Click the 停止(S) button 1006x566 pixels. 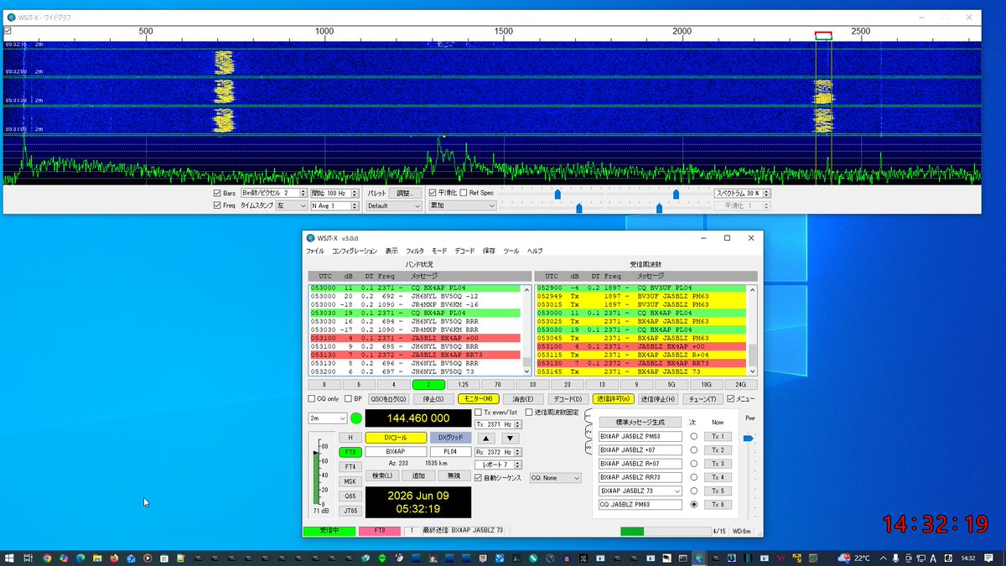click(x=433, y=399)
